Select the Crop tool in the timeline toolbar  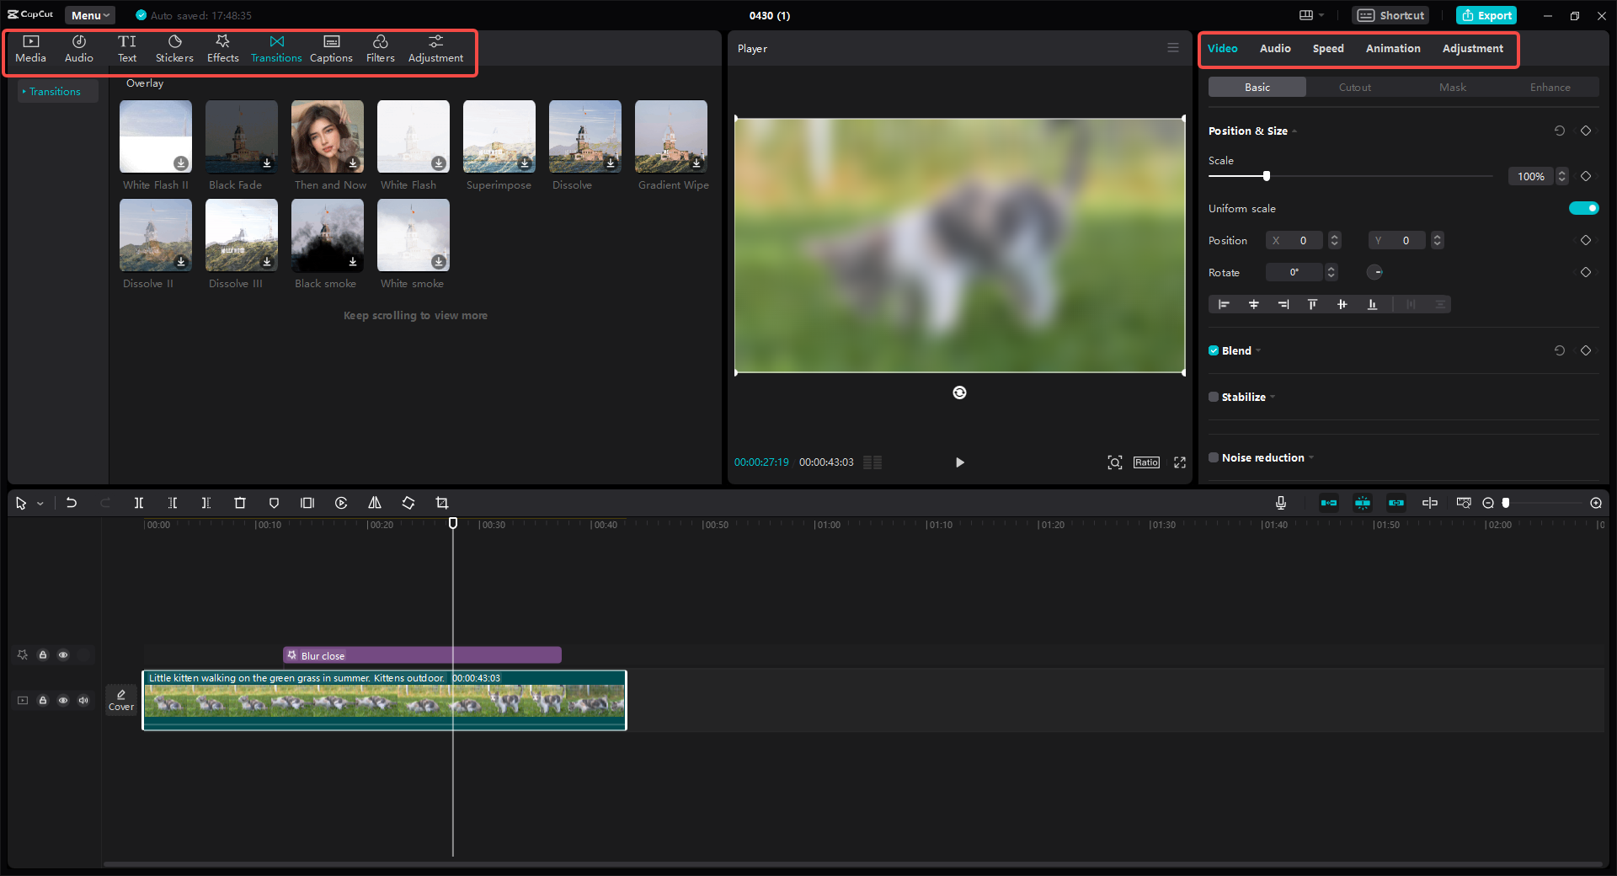(x=442, y=503)
